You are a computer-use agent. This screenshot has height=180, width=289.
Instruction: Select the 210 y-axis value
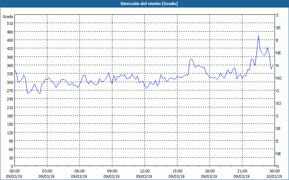[10, 108]
